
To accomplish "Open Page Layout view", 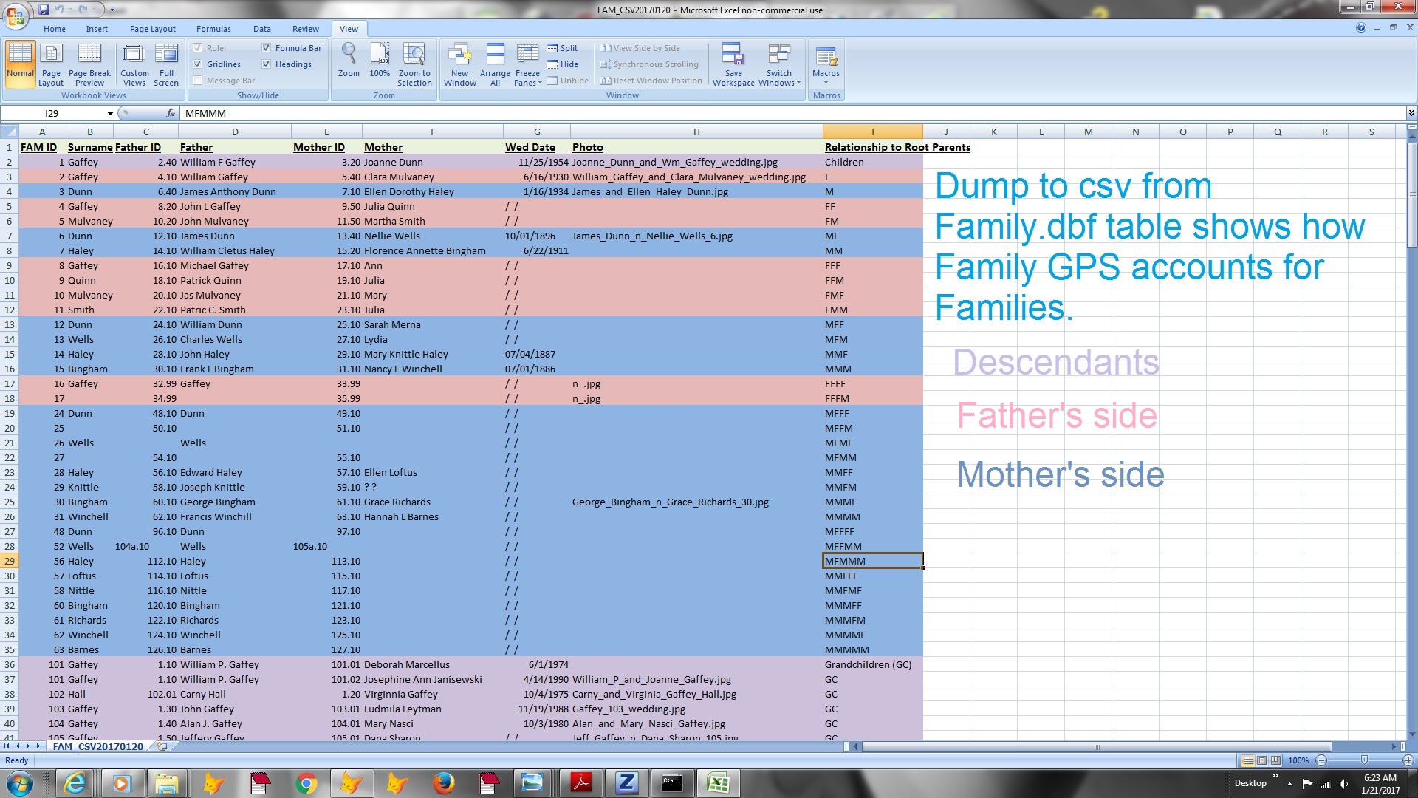I will point(51,64).
